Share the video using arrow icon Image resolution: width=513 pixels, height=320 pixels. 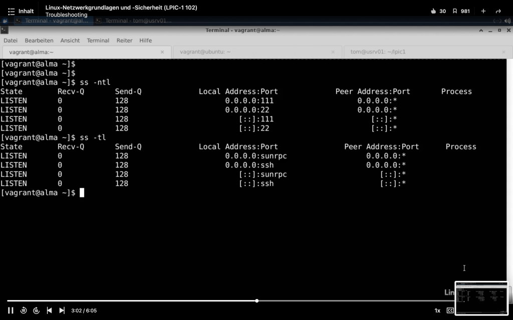click(498, 11)
